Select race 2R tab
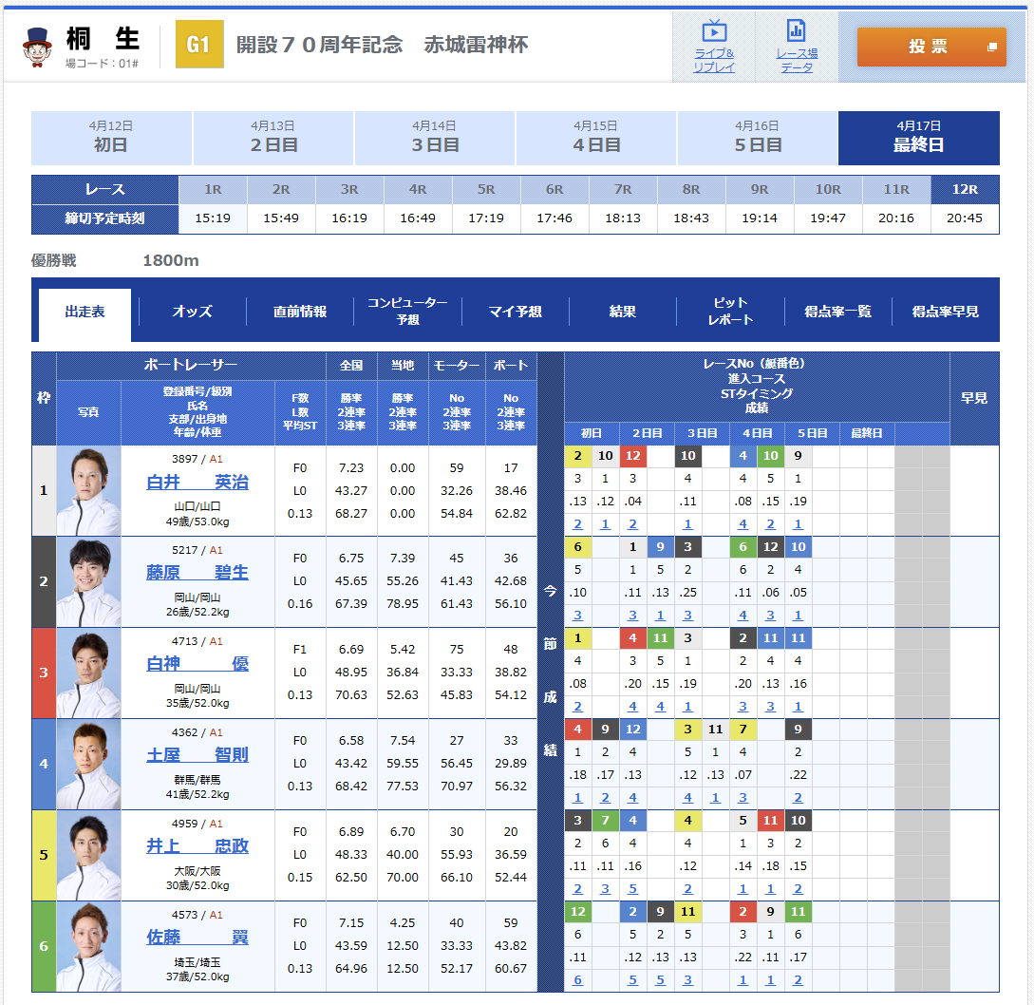 [281, 189]
